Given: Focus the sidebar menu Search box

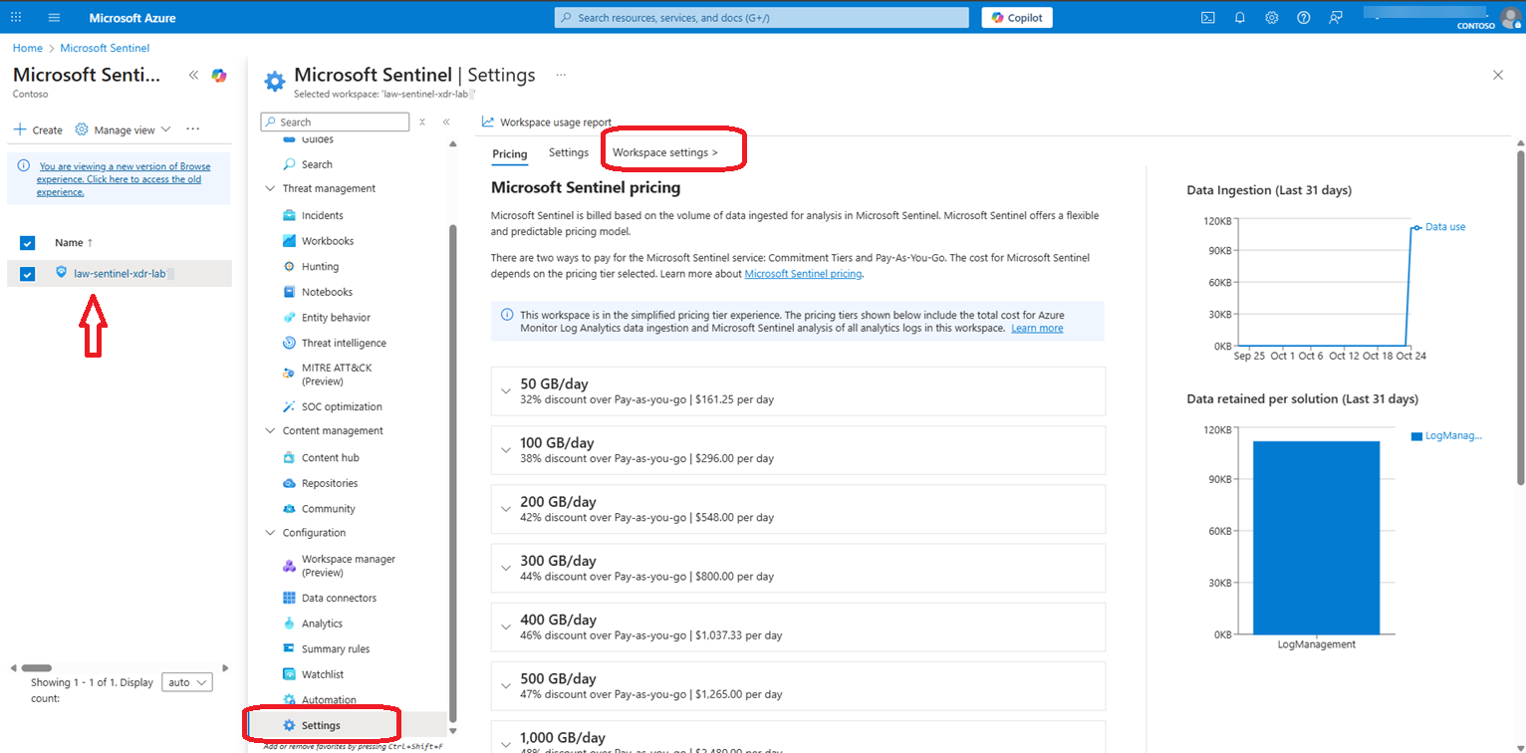Looking at the screenshot, I should tap(335, 122).
